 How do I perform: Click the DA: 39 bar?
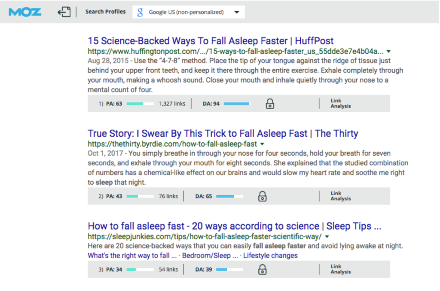(229, 270)
